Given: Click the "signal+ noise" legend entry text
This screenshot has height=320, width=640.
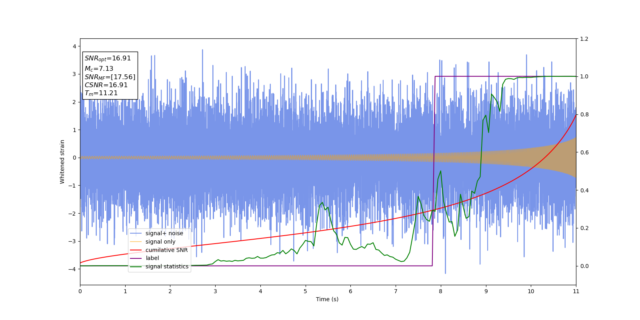Looking at the screenshot, I should (164, 233).
